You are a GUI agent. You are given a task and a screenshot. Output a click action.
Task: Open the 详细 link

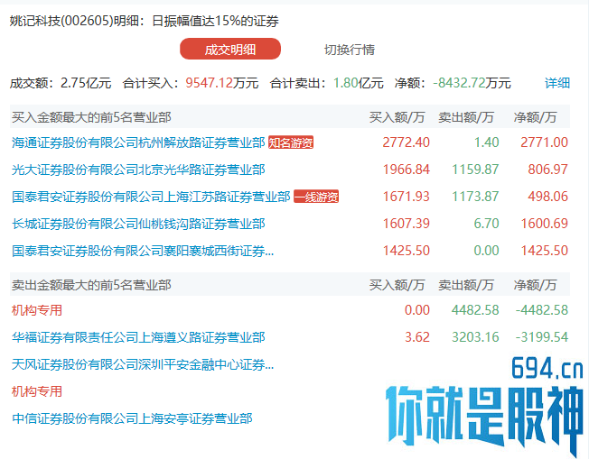(x=557, y=83)
